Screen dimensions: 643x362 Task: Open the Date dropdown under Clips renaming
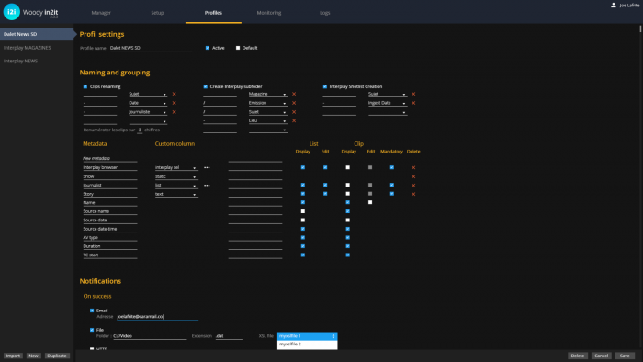(x=148, y=103)
